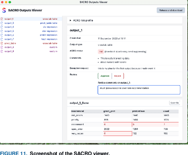This screenshot has height=155, width=188.
Task: Click the probit regression type label
Action: pos(48,35)
